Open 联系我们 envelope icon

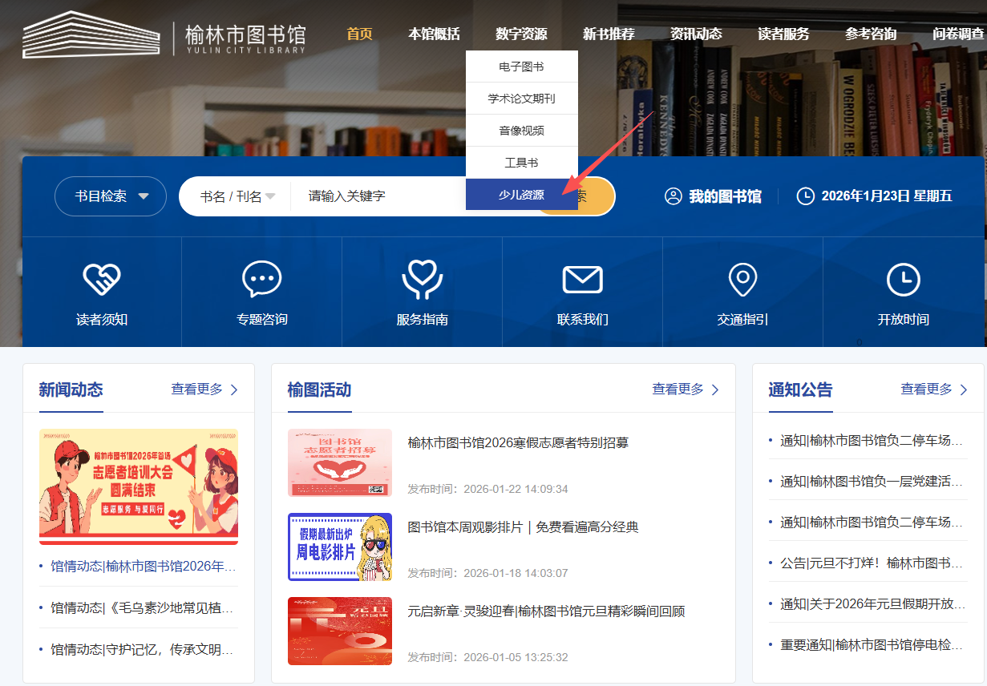click(582, 280)
